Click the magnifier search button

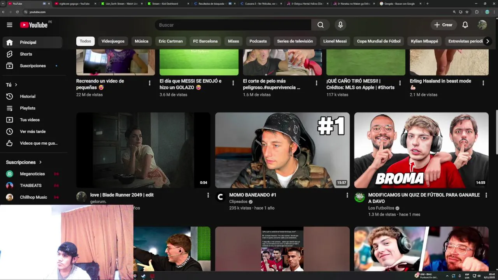(x=320, y=25)
